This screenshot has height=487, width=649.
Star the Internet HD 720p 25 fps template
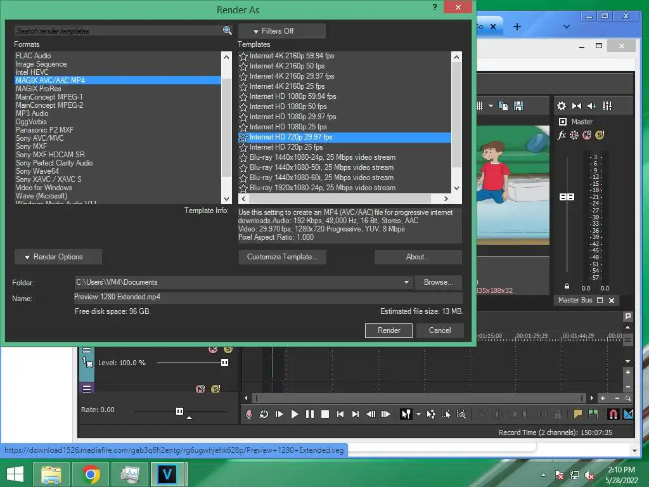tap(243, 147)
